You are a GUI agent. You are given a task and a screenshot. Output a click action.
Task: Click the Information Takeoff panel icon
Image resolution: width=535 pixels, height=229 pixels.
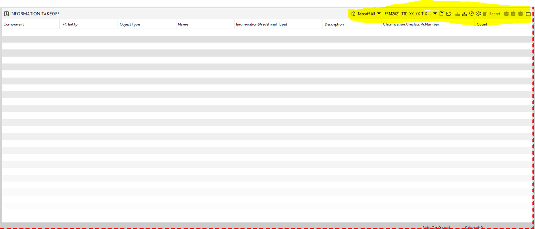tap(6, 14)
